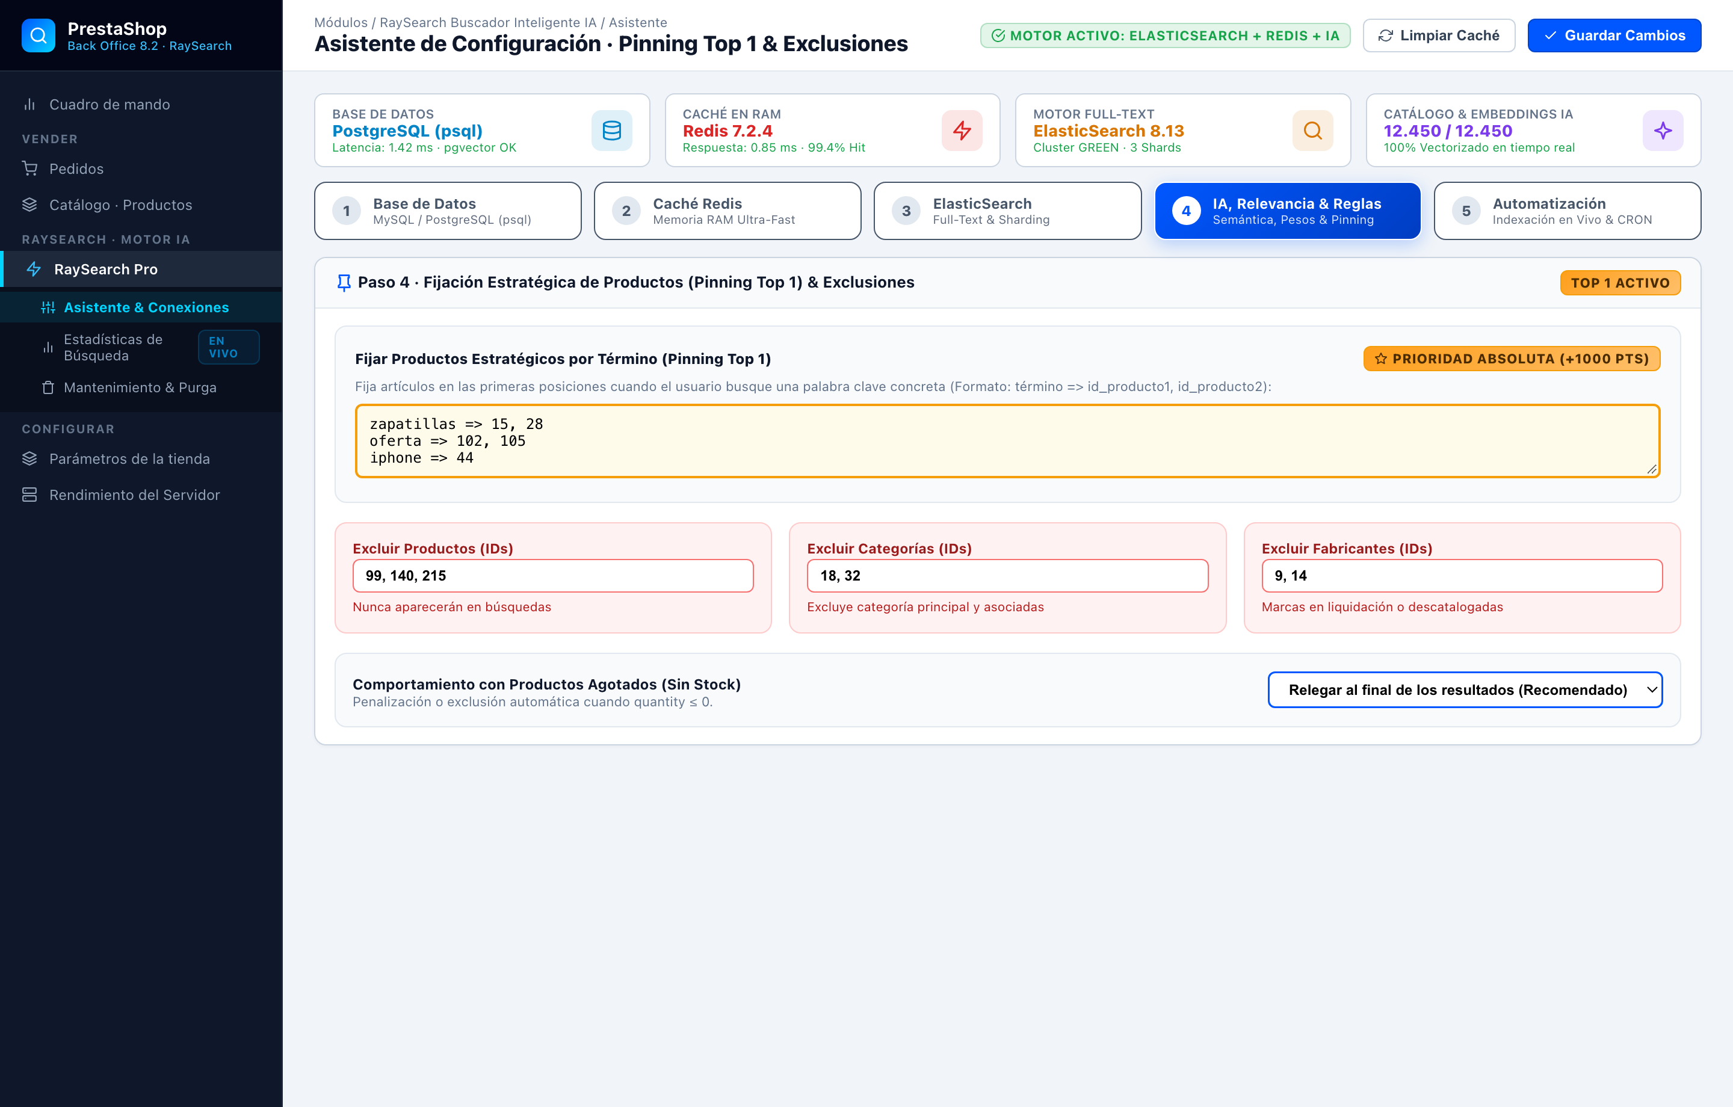Open Asistente & Conexiones submenu

point(141,307)
